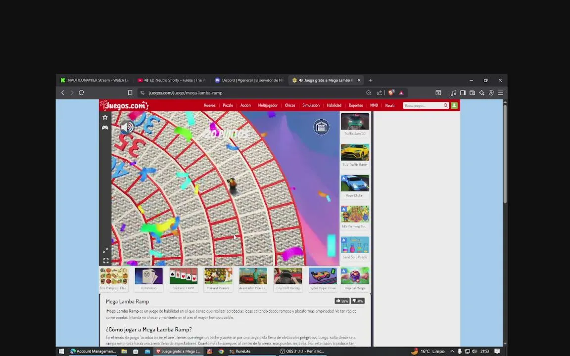
Task: Open the Brave Shields lion icon
Action: [391, 93]
